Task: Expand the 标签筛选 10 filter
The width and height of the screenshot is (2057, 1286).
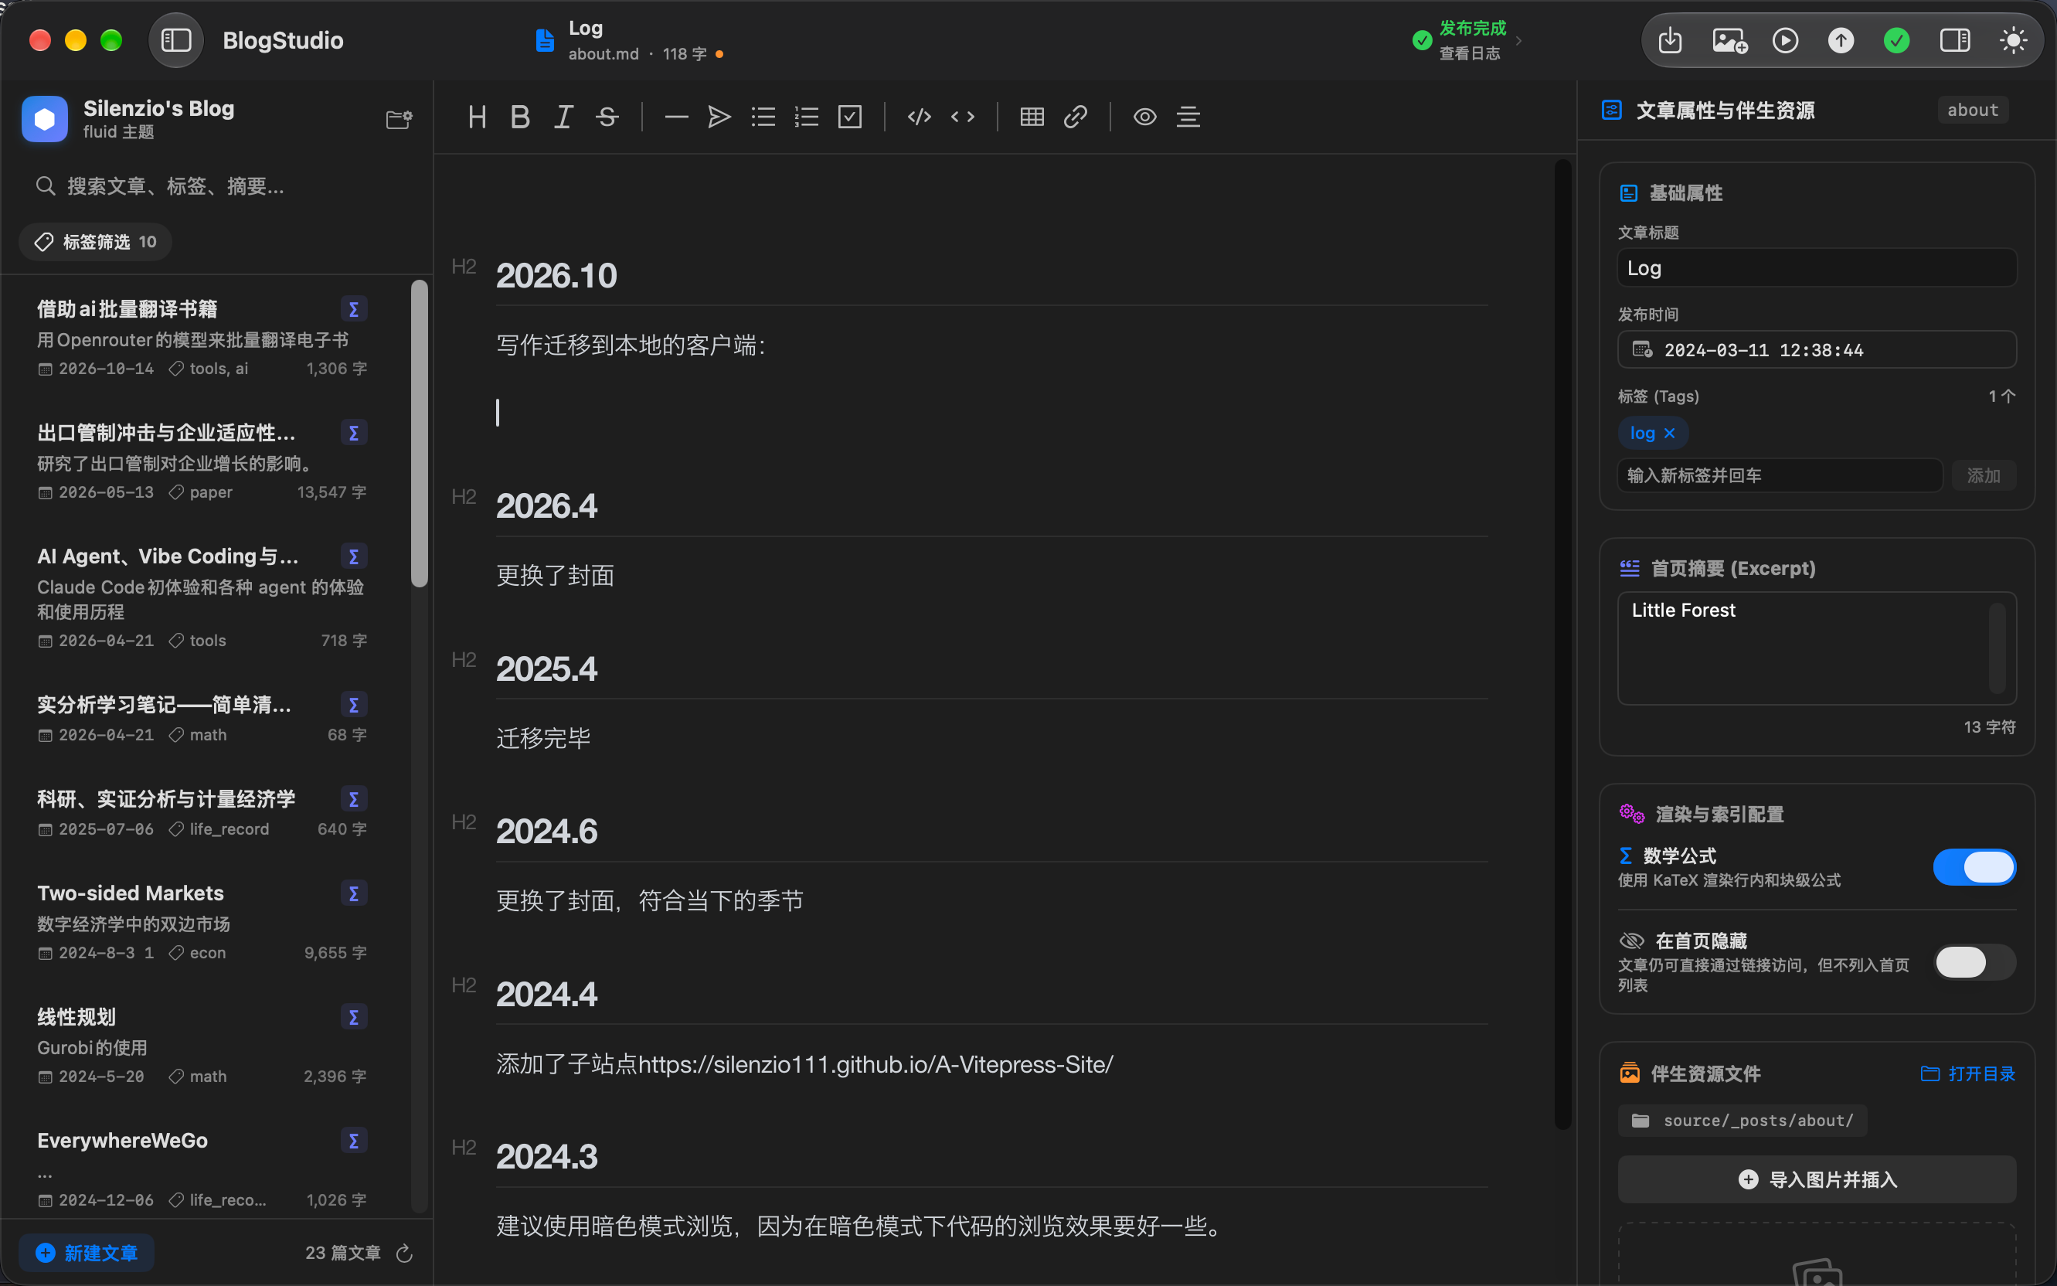Action: (x=95, y=242)
